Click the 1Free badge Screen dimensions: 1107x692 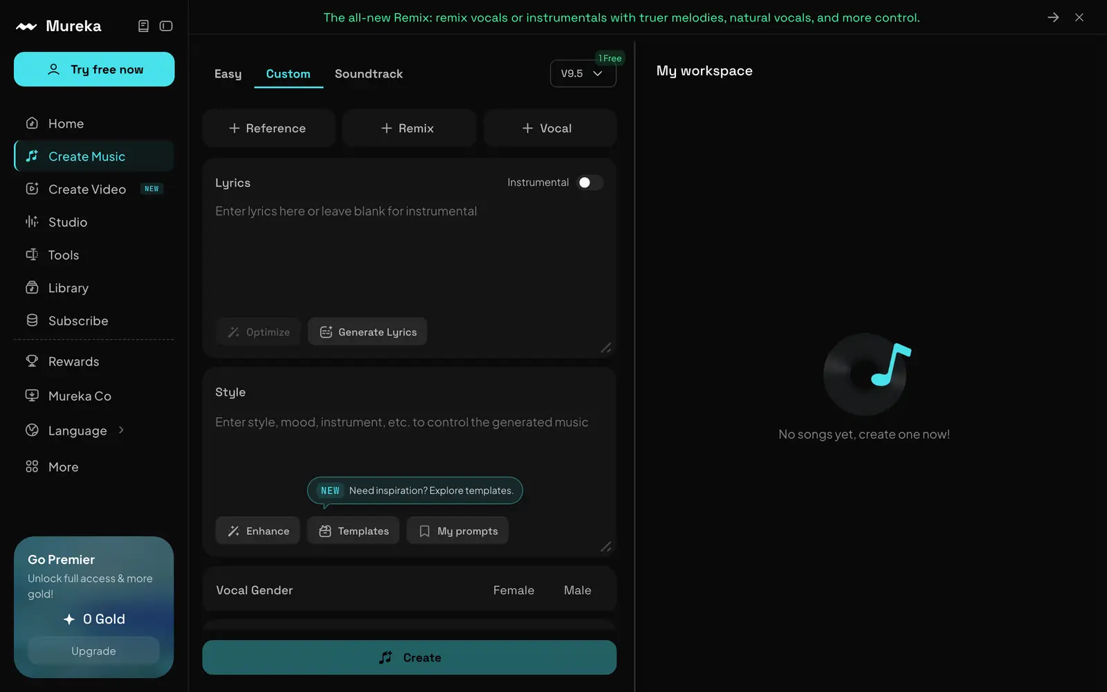610,58
